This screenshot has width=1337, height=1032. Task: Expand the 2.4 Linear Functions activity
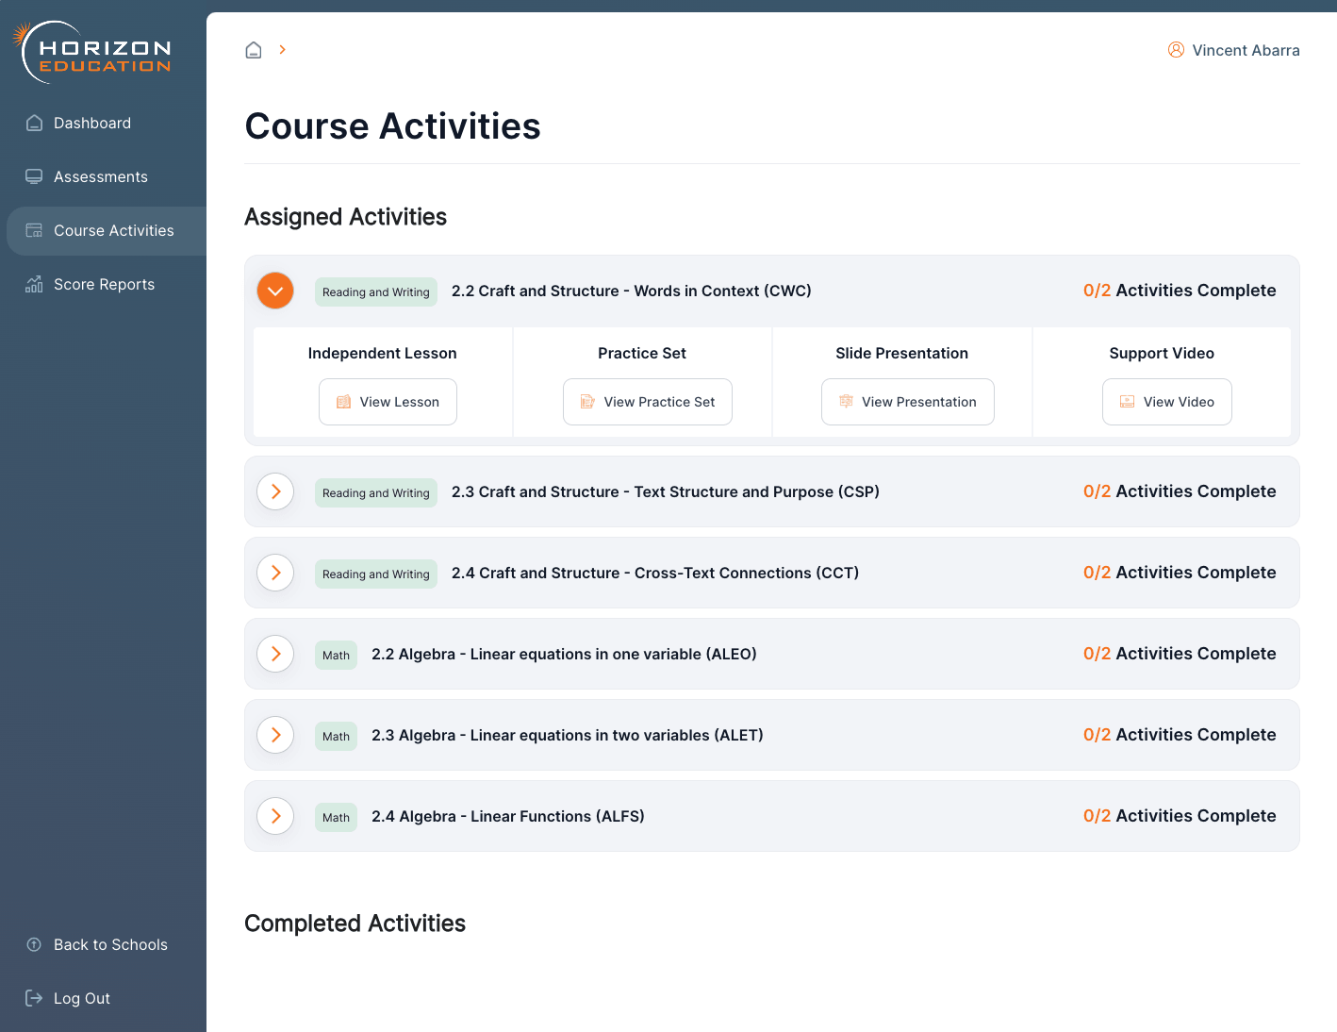tap(275, 816)
